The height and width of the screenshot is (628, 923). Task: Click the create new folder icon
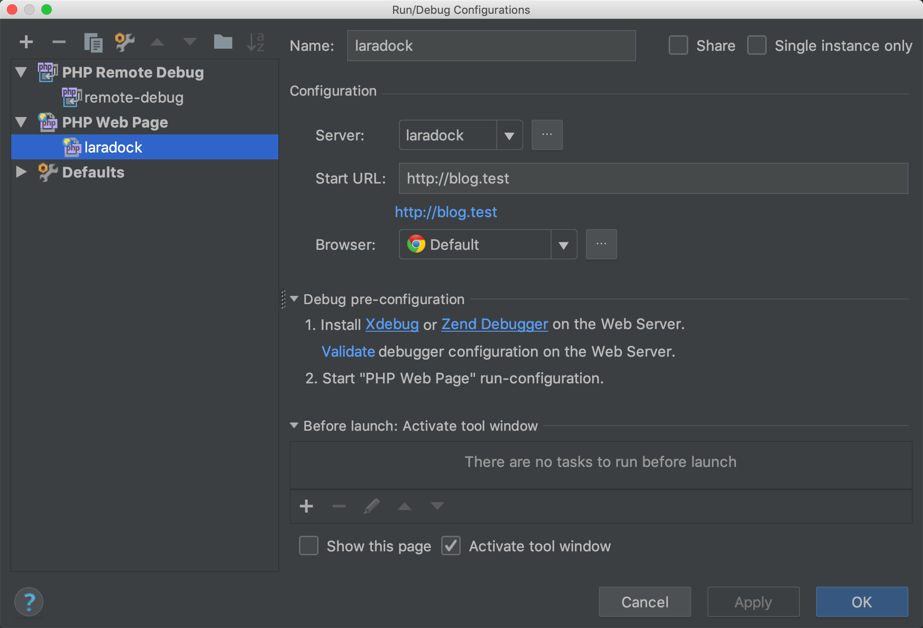223,42
